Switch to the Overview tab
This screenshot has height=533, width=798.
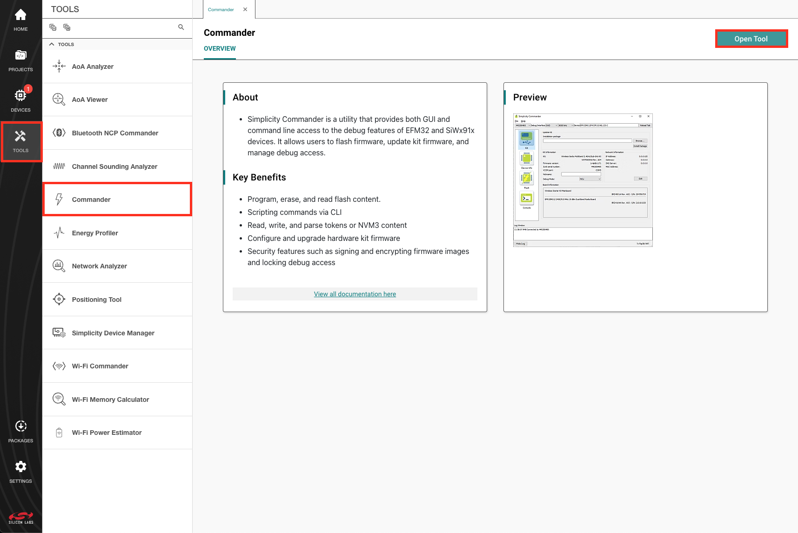pos(220,48)
